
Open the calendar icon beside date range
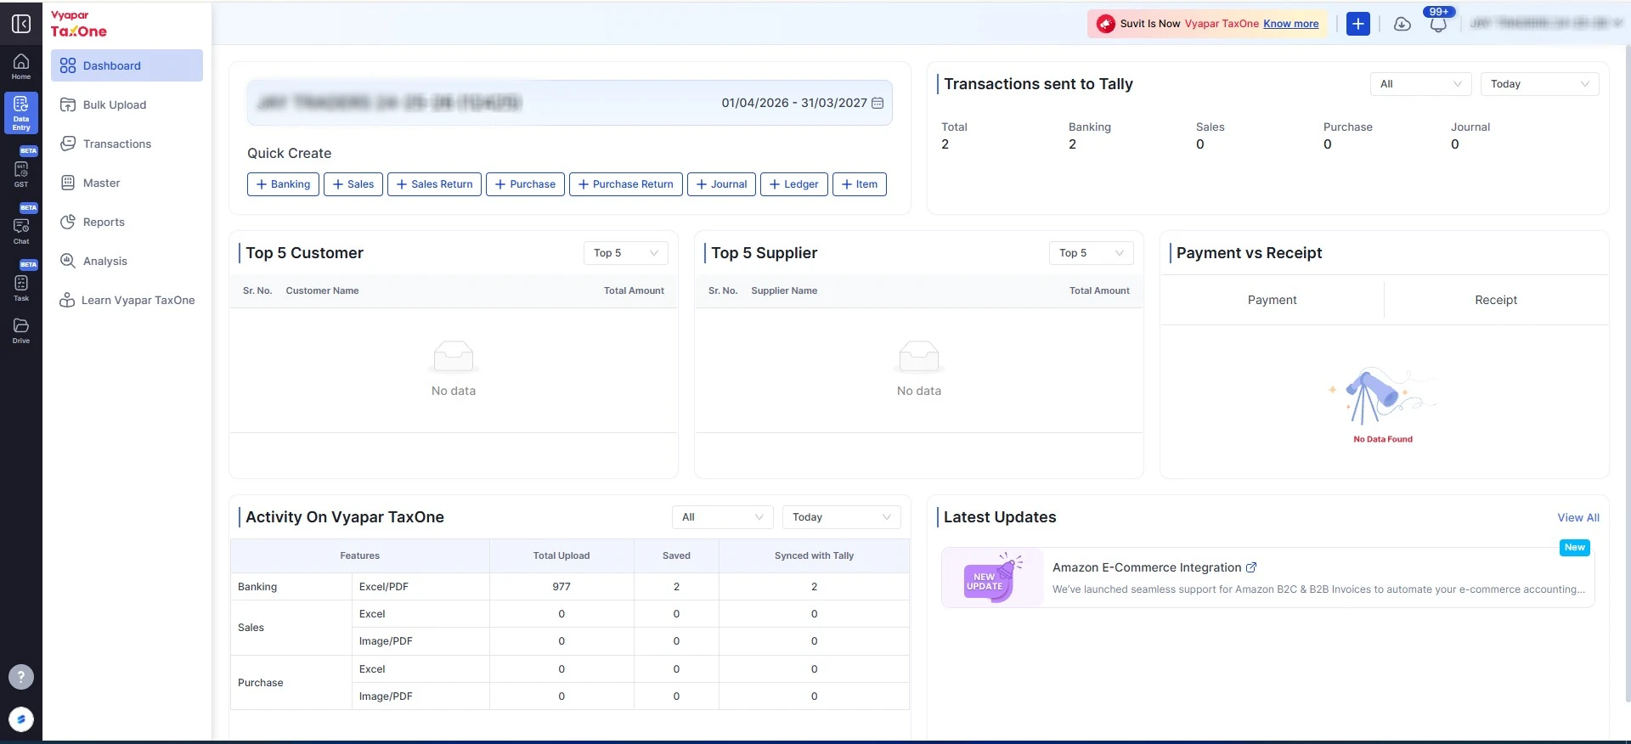point(878,103)
